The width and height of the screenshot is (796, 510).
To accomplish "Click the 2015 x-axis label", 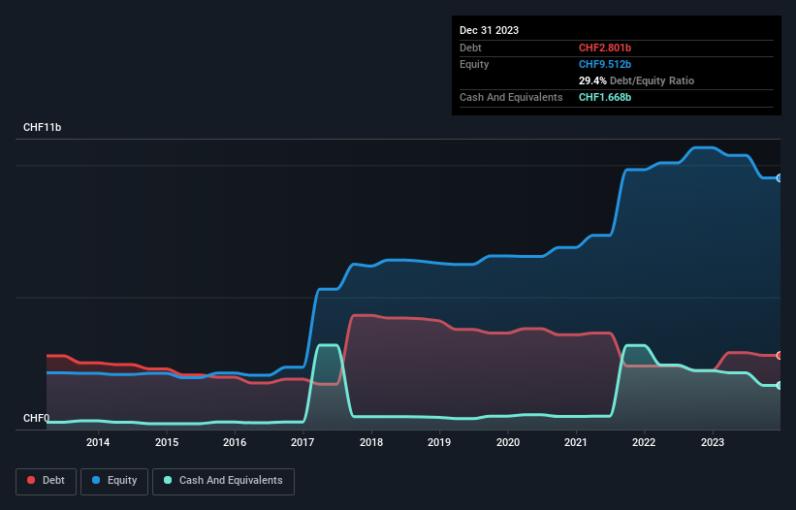I will pos(167,442).
